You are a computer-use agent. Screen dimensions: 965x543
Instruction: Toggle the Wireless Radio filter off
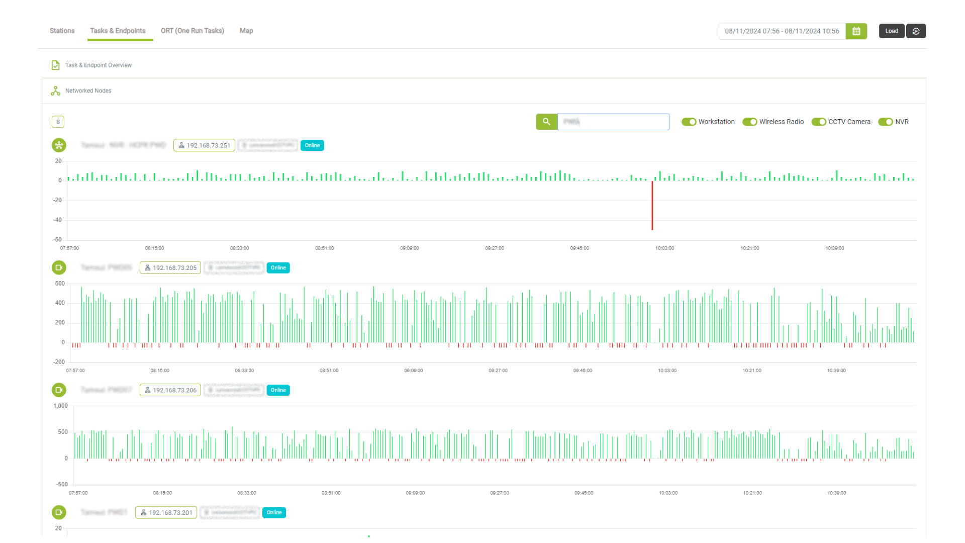tap(749, 122)
